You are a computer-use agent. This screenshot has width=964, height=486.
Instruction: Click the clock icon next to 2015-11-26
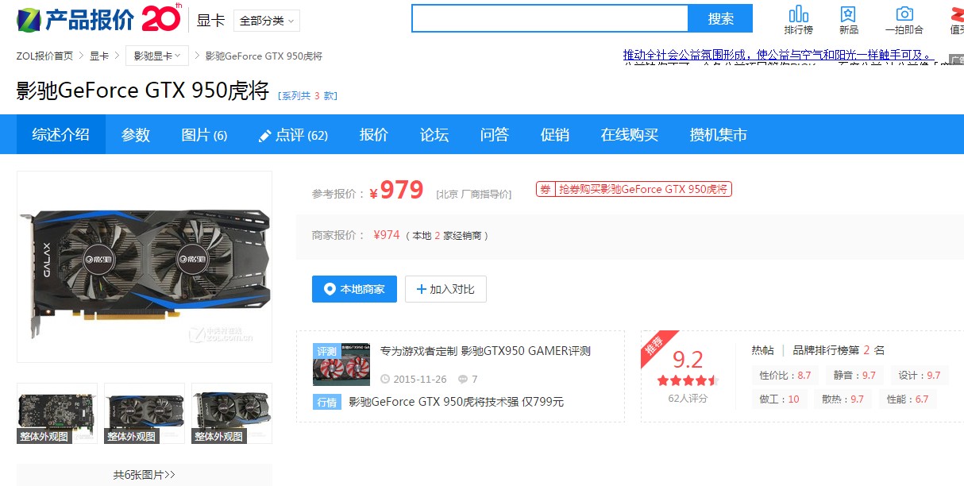385,380
